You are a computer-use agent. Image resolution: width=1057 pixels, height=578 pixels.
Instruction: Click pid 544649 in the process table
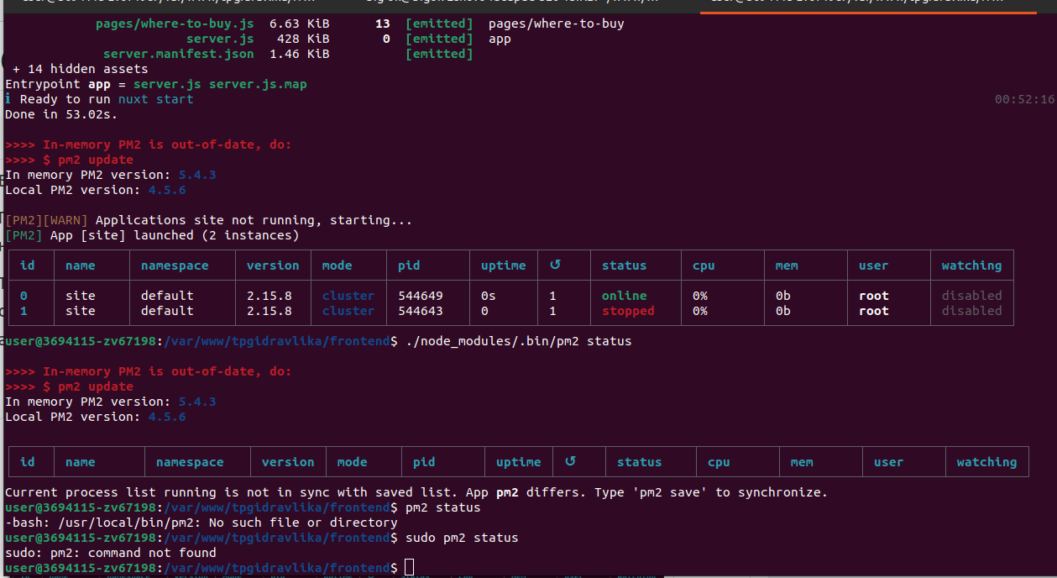point(420,296)
